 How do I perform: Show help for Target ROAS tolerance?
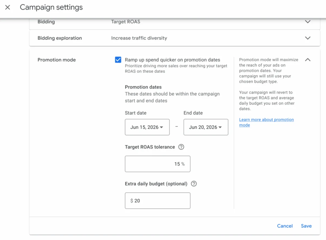coord(181,147)
